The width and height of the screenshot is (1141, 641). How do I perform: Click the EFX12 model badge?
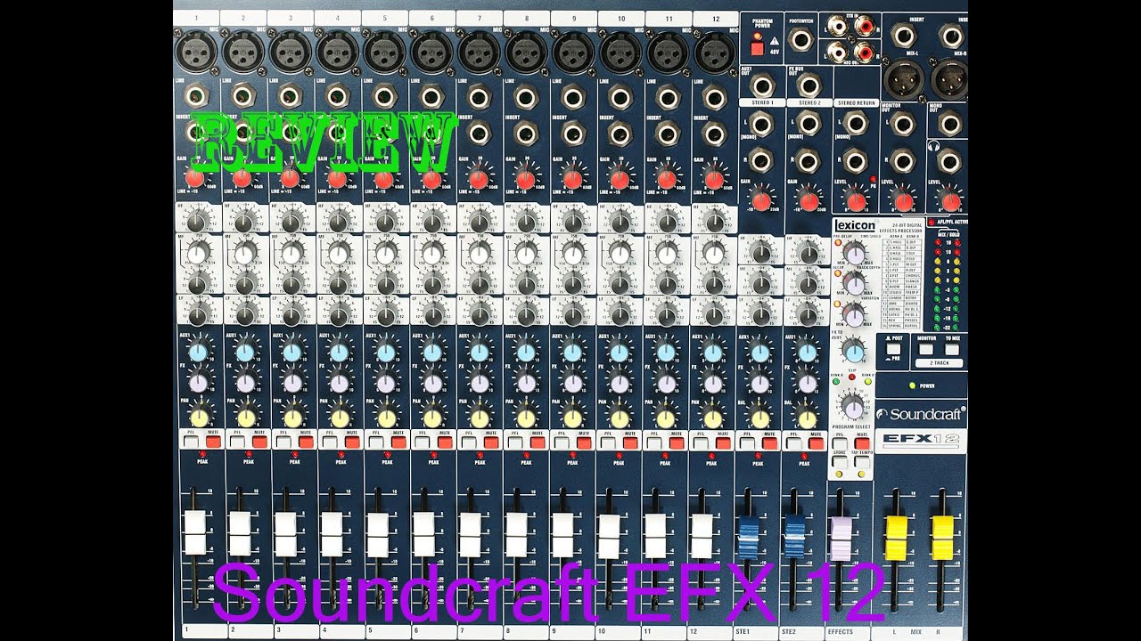click(922, 440)
